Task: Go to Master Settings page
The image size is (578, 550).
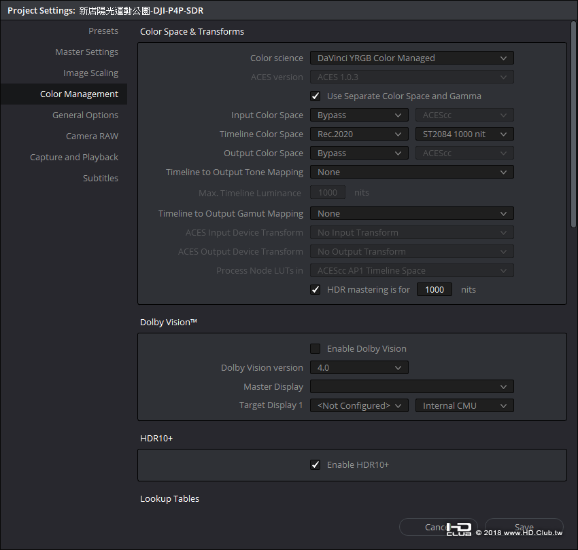Action: click(x=86, y=52)
